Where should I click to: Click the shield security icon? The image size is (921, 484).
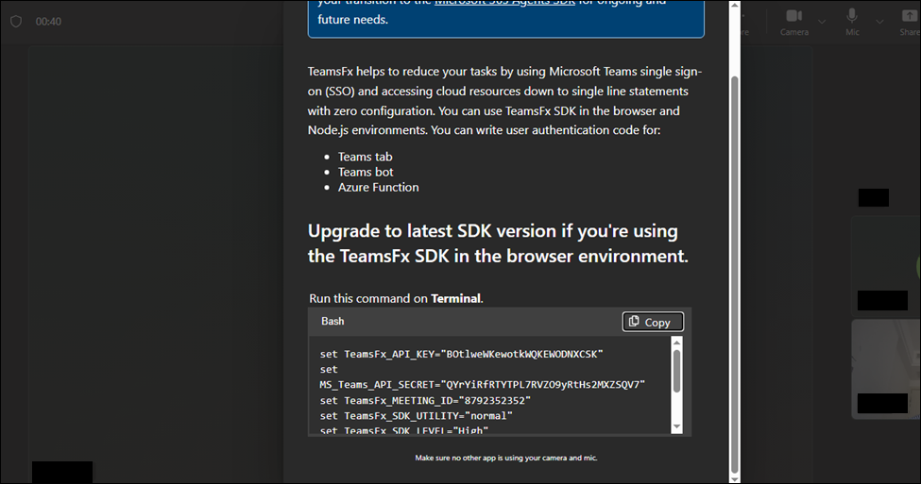[15, 21]
